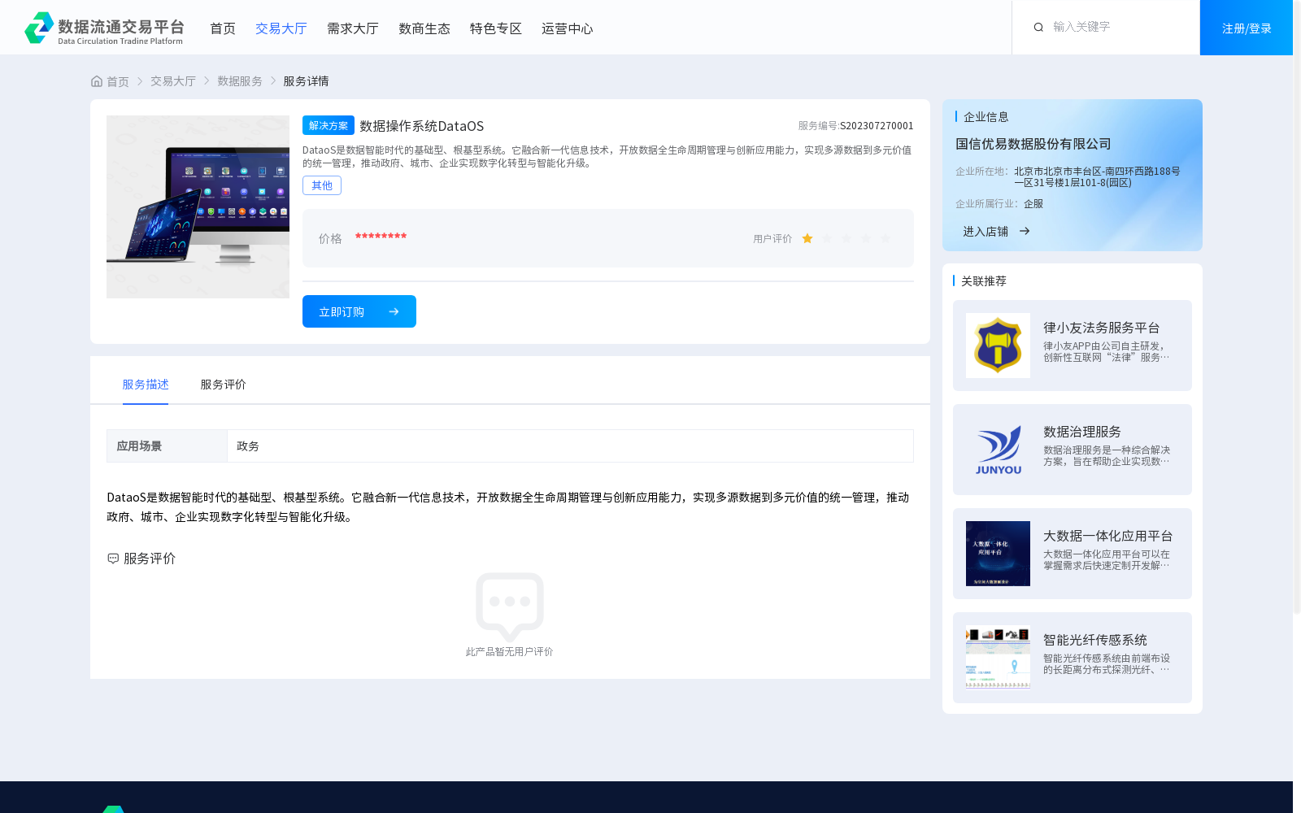
Task: Open 运营中心 menu item
Action: tap(568, 28)
